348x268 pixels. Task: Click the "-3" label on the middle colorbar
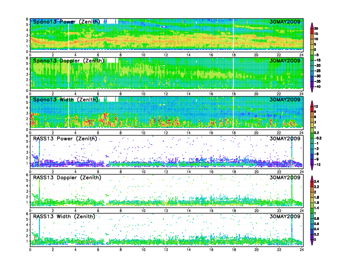coord(316,148)
